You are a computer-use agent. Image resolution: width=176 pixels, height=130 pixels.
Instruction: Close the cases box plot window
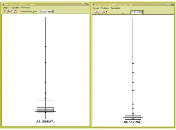click(88, 4)
